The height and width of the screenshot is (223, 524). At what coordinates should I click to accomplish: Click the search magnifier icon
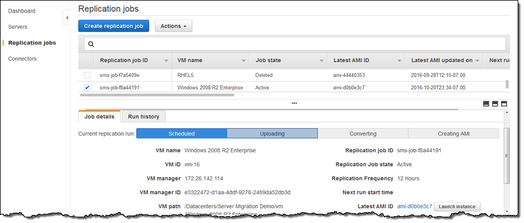(91, 44)
